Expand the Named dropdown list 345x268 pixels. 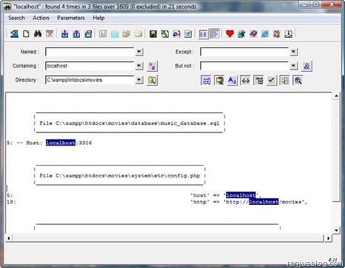click(x=139, y=52)
